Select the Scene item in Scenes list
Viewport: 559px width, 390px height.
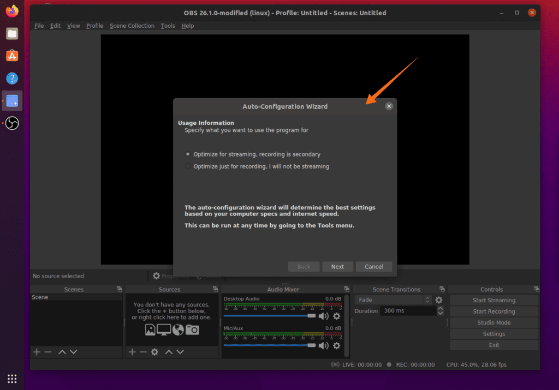pos(40,297)
